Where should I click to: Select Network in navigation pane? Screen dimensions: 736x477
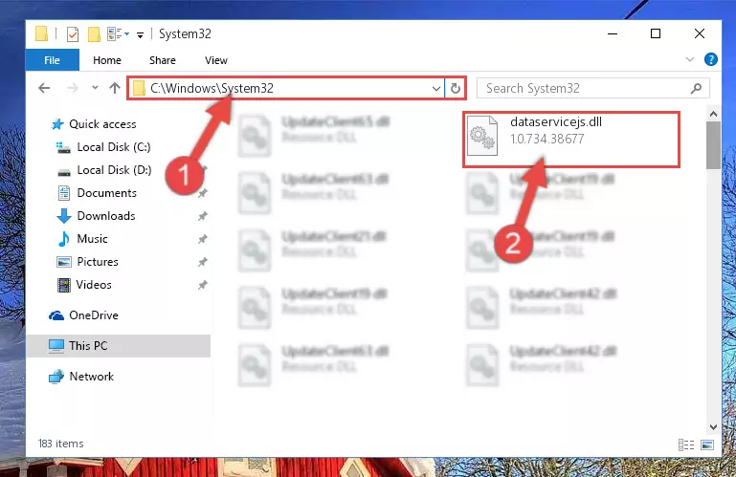point(81,377)
